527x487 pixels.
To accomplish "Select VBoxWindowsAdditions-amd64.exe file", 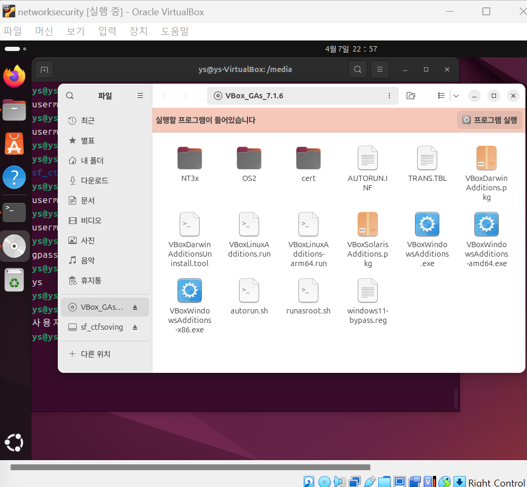I will click(487, 239).
